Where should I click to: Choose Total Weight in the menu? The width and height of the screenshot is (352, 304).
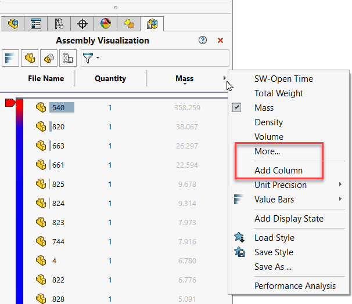(279, 93)
